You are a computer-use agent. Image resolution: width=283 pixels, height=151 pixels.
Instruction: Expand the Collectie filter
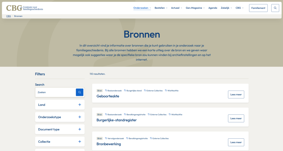[x=80, y=142]
